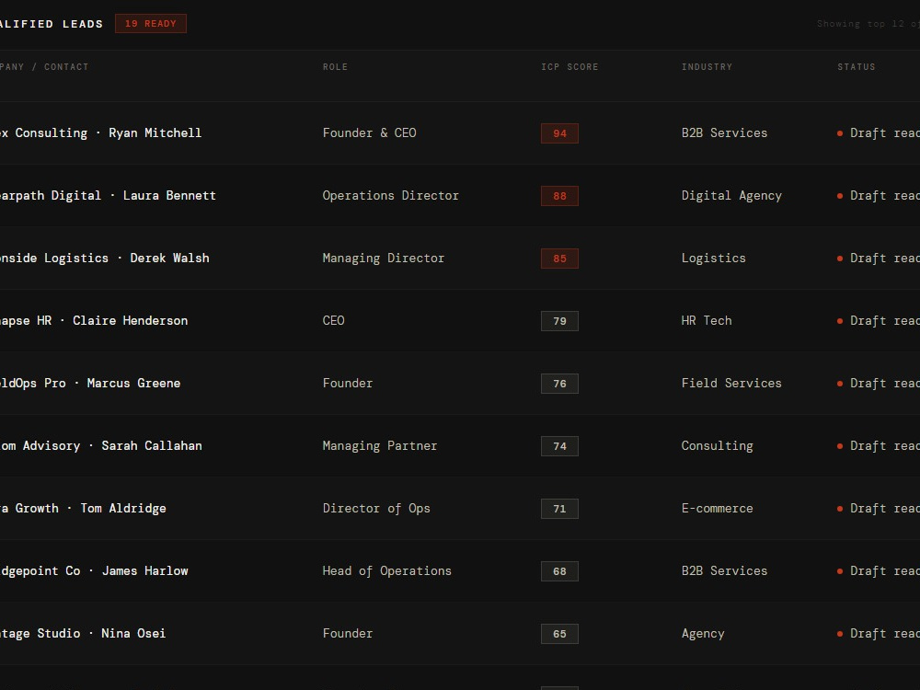The height and width of the screenshot is (690, 920).
Task: Select the Marcus Greene contact name
Action: click(133, 383)
